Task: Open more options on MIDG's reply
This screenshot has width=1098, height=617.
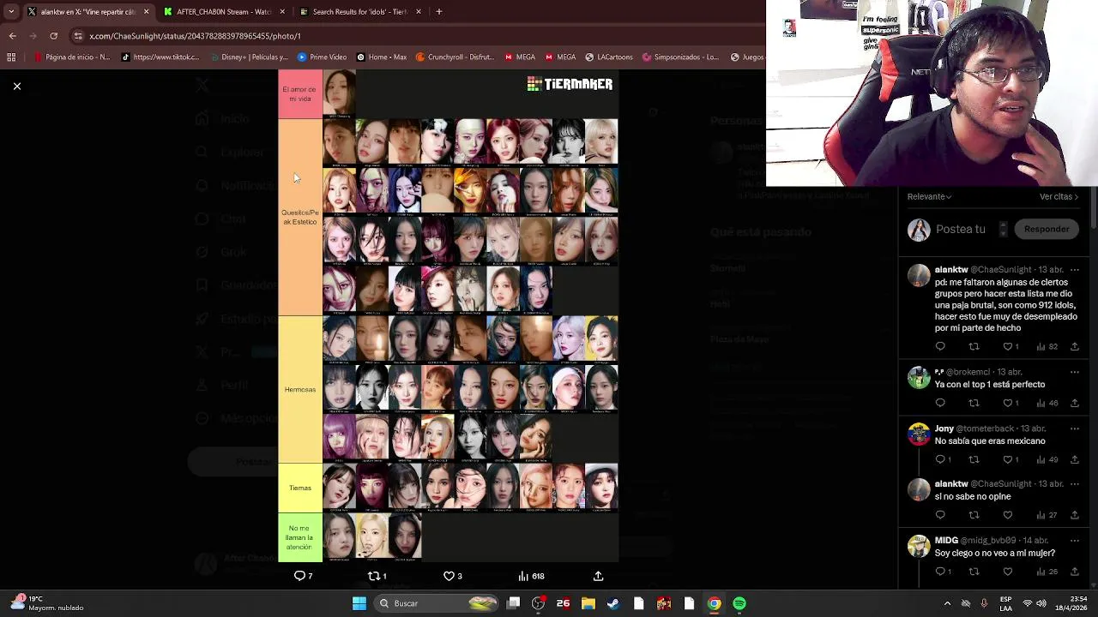Action: [x=1074, y=541]
